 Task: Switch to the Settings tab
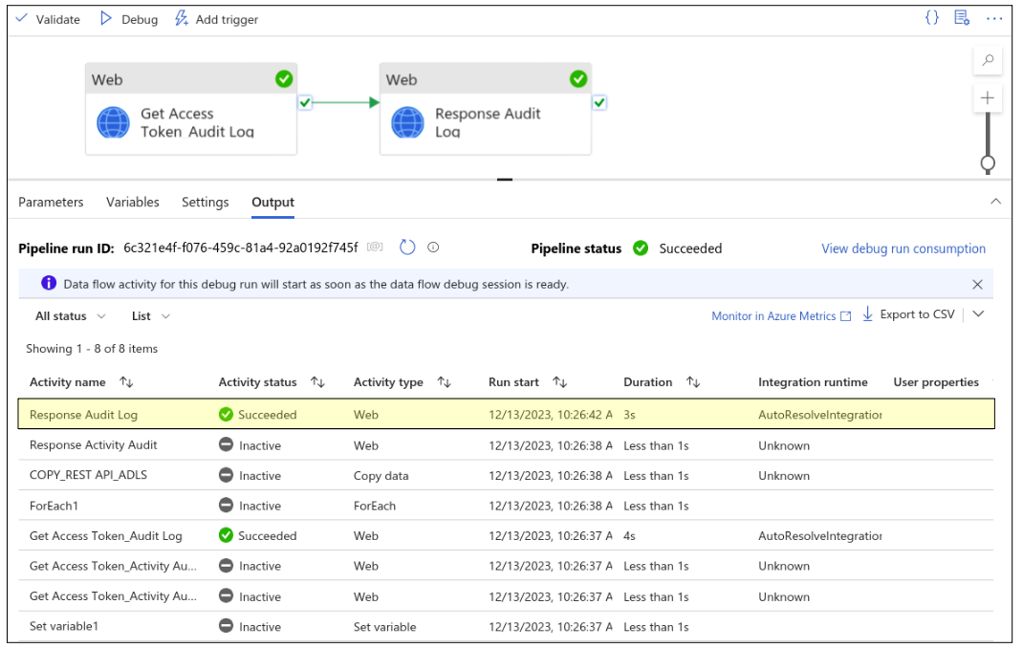(x=205, y=202)
